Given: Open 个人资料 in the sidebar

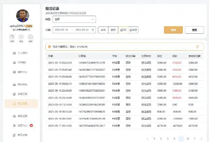Looking at the screenshot, I should [22, 53].
